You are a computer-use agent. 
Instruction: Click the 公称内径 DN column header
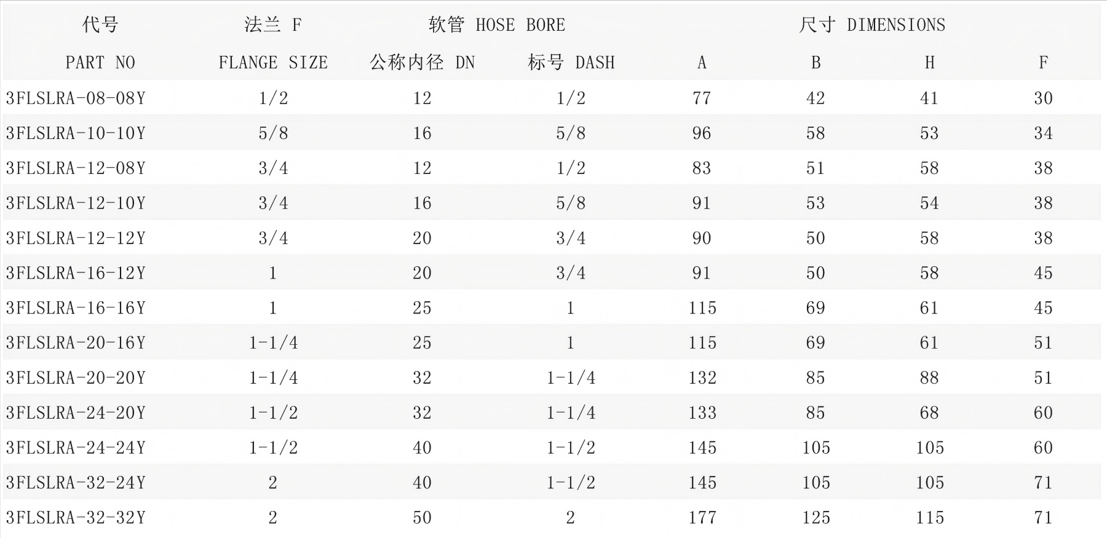click(422, 63)
